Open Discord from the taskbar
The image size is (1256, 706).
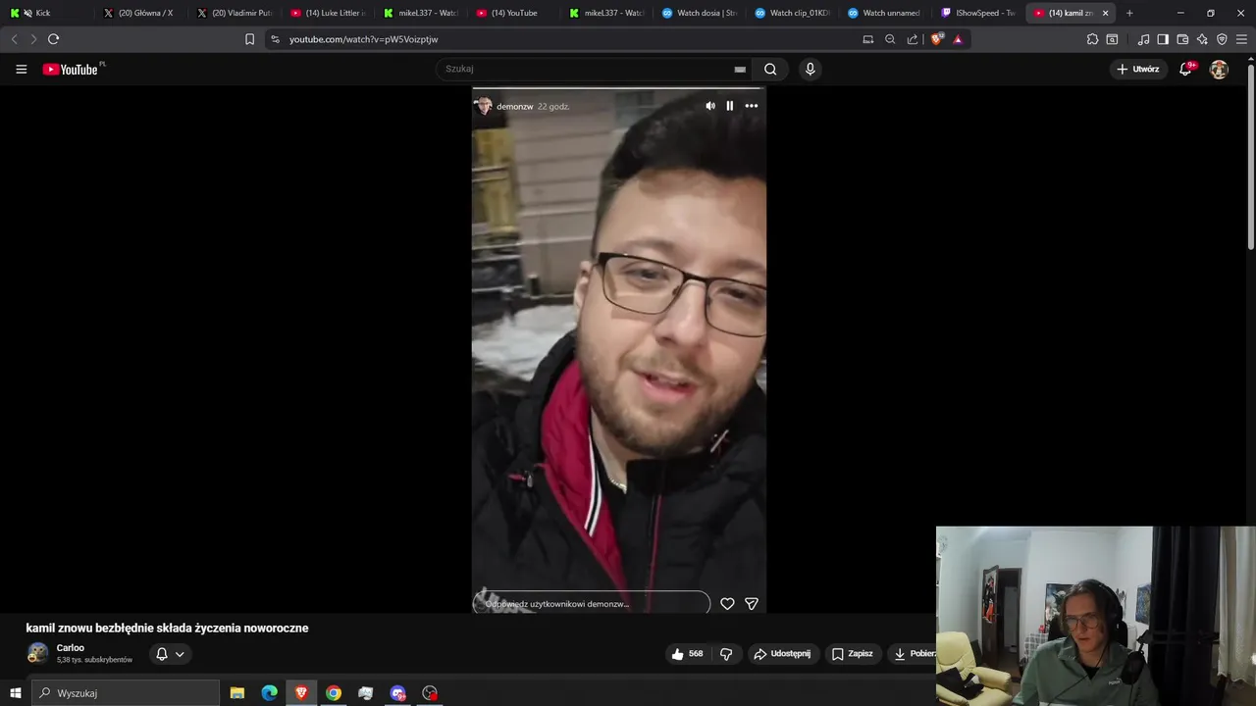[397, 693]
